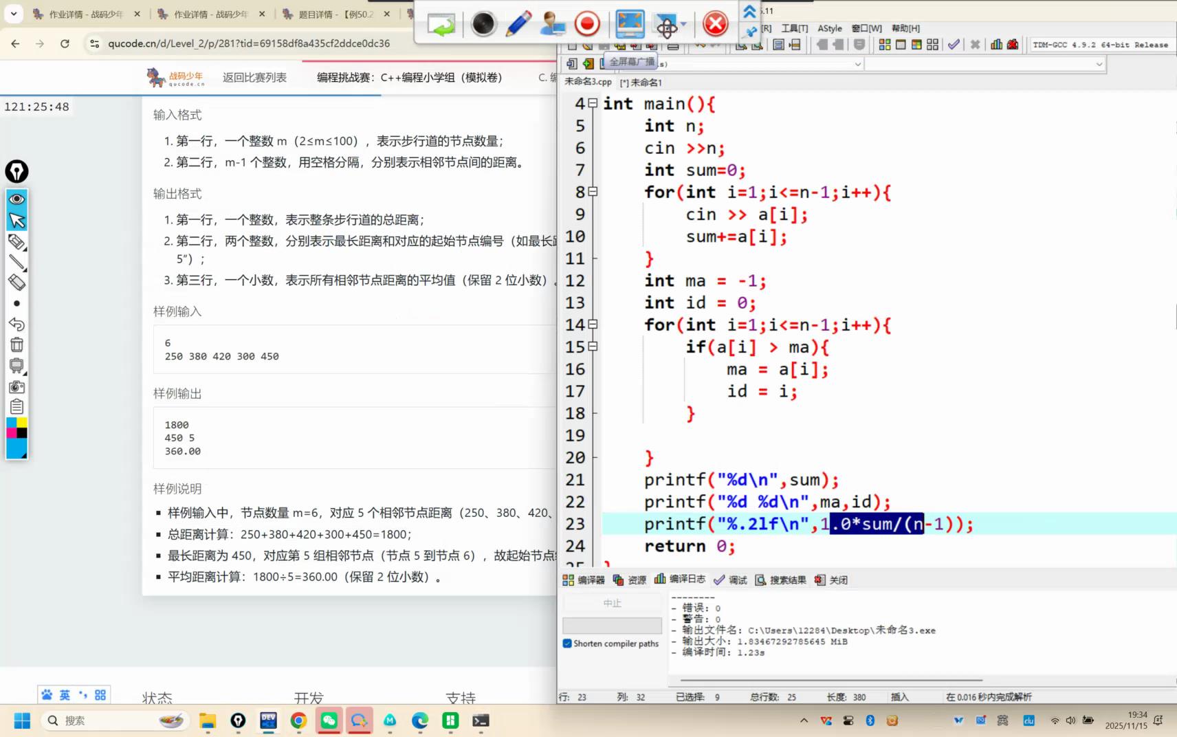The image size is (1177, 737).
Task: Collapse the main function fold marker on line 4
Action: pos(593,104)
